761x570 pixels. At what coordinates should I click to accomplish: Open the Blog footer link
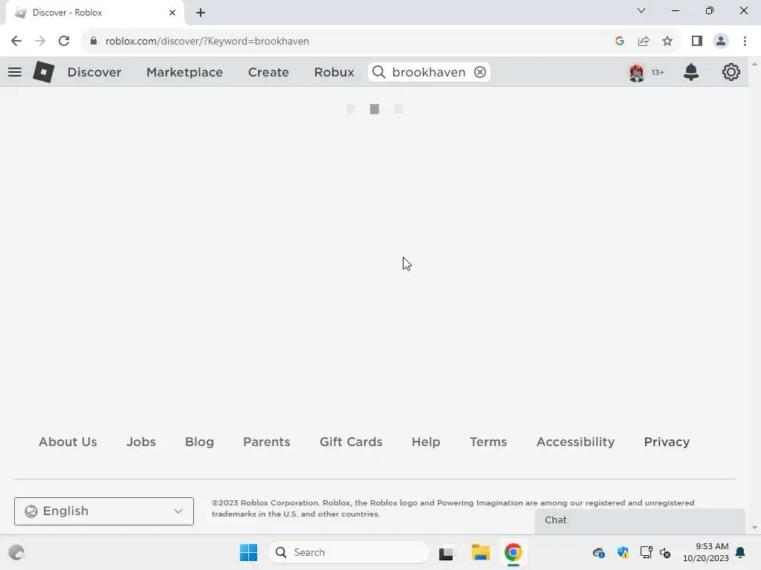tap(199, 442)
